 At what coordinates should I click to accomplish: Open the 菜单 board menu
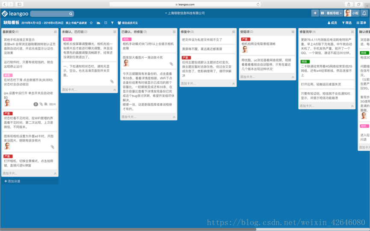[361, 23]
